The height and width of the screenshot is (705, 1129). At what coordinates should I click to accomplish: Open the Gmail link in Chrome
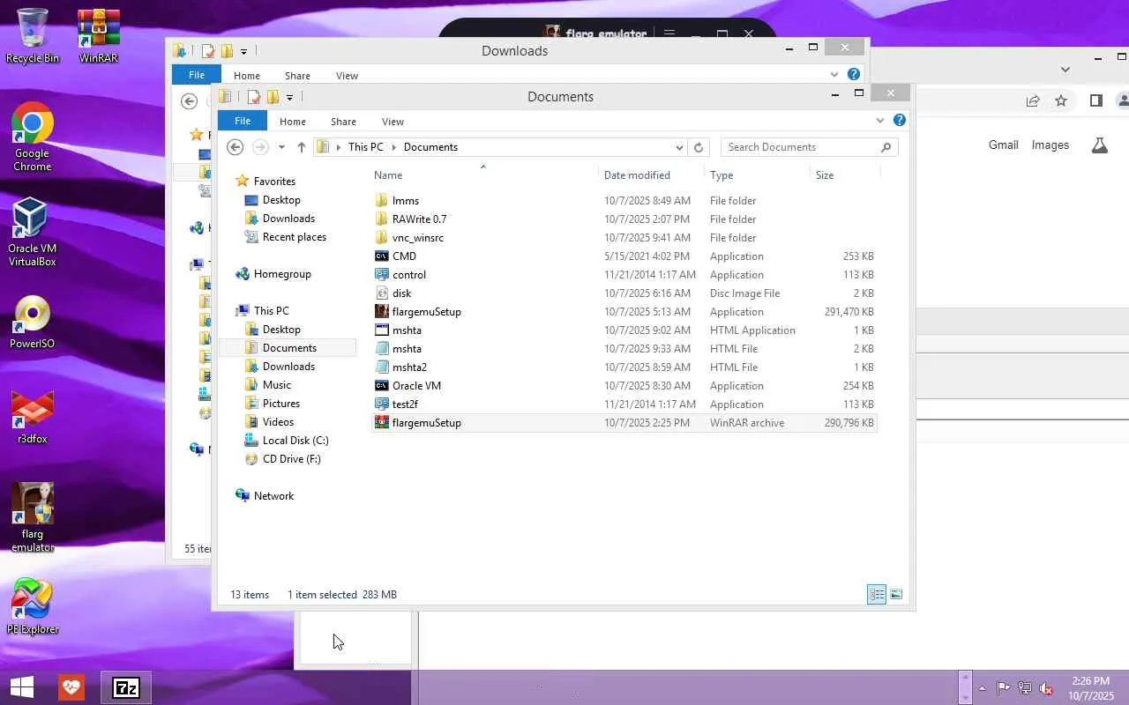pos(1004,145)
